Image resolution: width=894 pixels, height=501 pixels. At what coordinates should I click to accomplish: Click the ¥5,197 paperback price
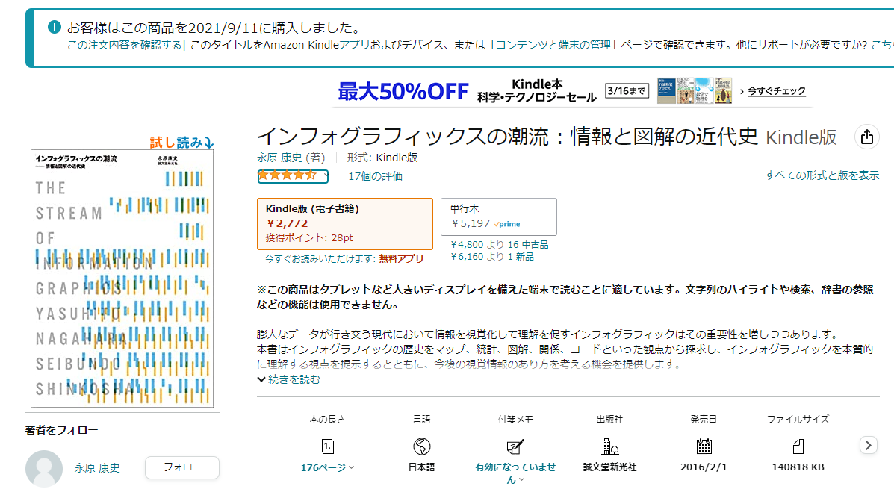coord(471,223)
